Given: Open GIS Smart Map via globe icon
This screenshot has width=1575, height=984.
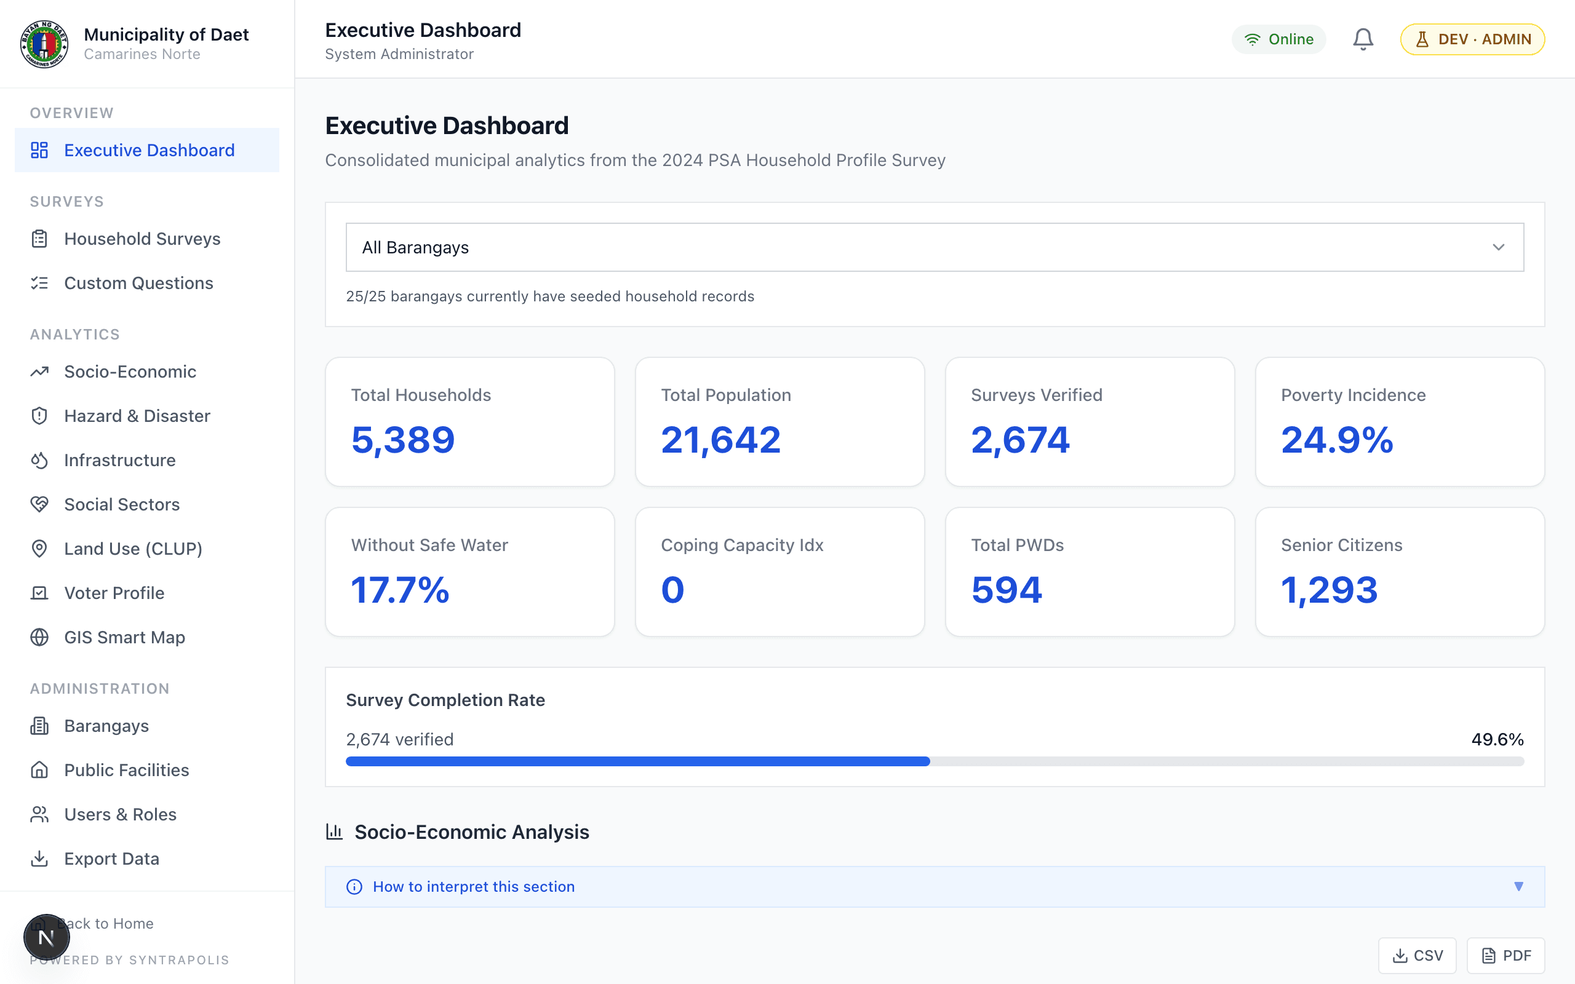Looking at the screenshot, I should tap(39, 637).
